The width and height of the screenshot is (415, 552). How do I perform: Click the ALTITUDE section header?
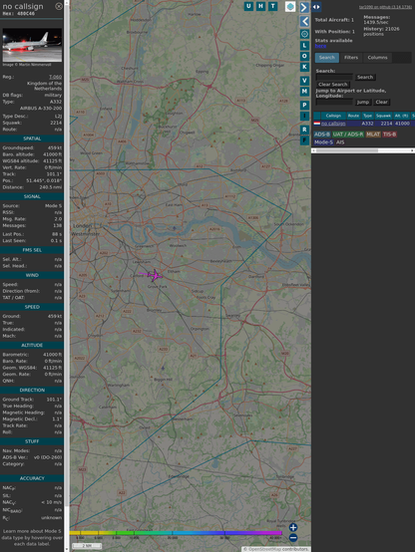coord(32,346)
